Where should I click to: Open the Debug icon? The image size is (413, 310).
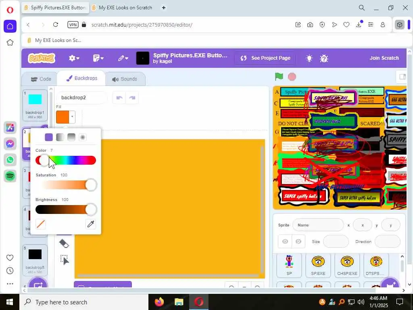click(324, 58)
